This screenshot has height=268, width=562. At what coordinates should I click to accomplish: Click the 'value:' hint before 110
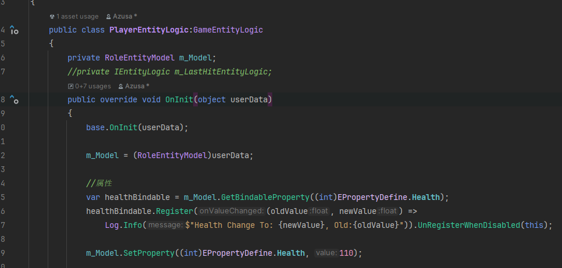pyautogui.click(x=326, y=253)
